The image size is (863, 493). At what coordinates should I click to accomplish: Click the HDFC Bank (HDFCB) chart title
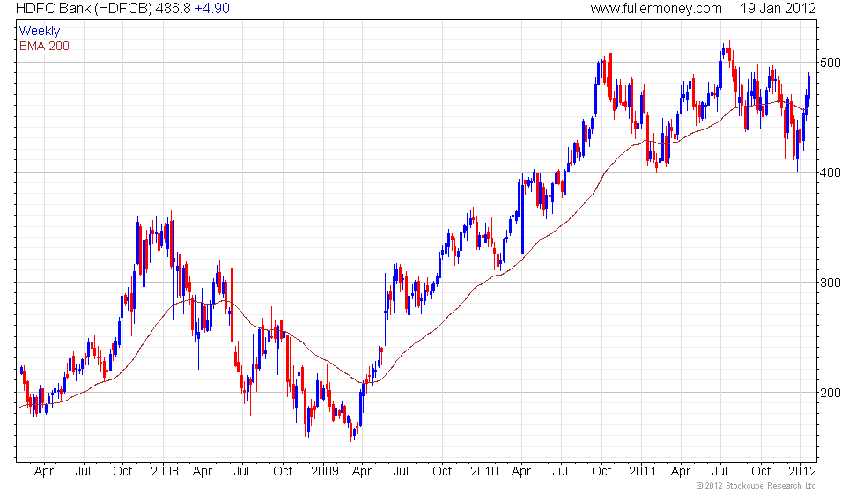pos(84,9)
